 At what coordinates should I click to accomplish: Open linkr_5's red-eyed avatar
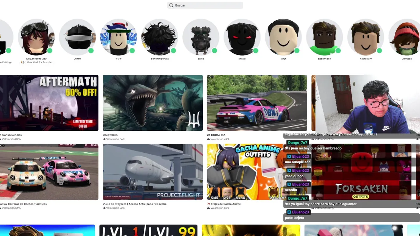tap(242, 37)
